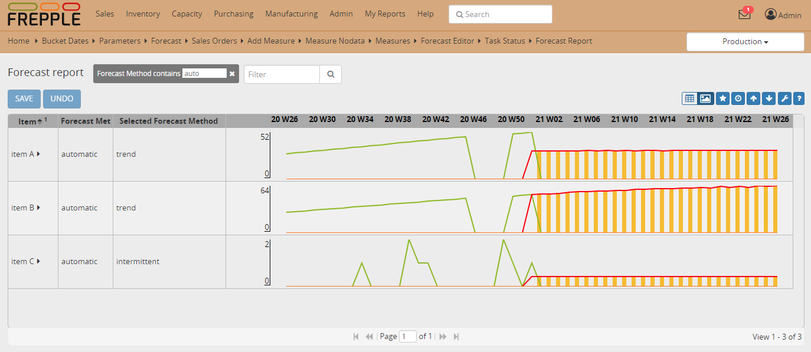The width and height of the screenshot is (811, 352).
Task: Navigate to Forecast Editor breadcrumb link
Action: coord(448,41)
